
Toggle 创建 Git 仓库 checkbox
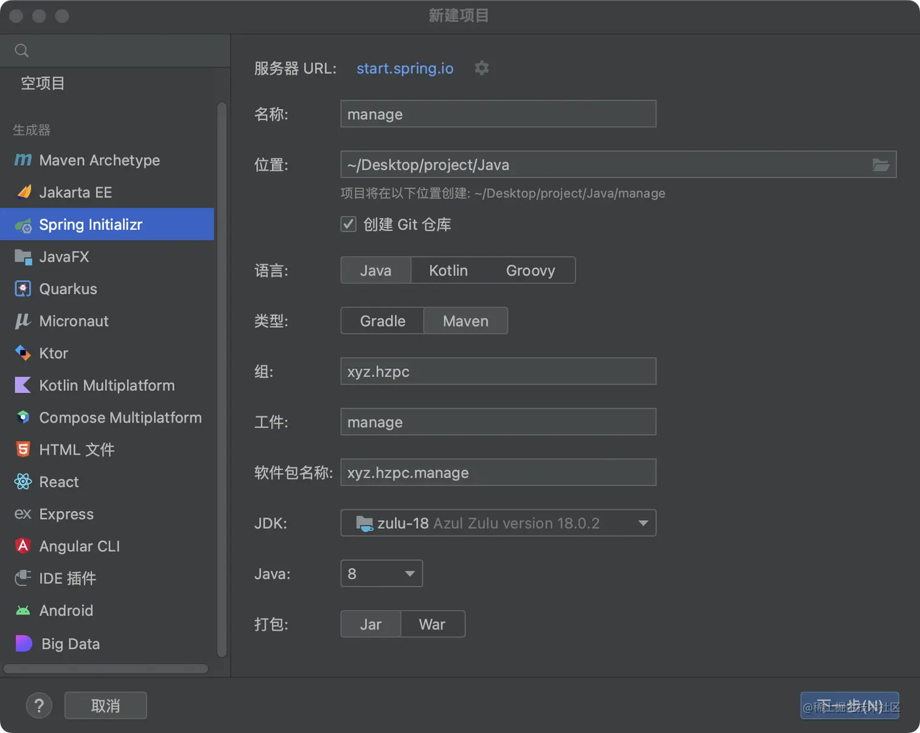(348, 224)
